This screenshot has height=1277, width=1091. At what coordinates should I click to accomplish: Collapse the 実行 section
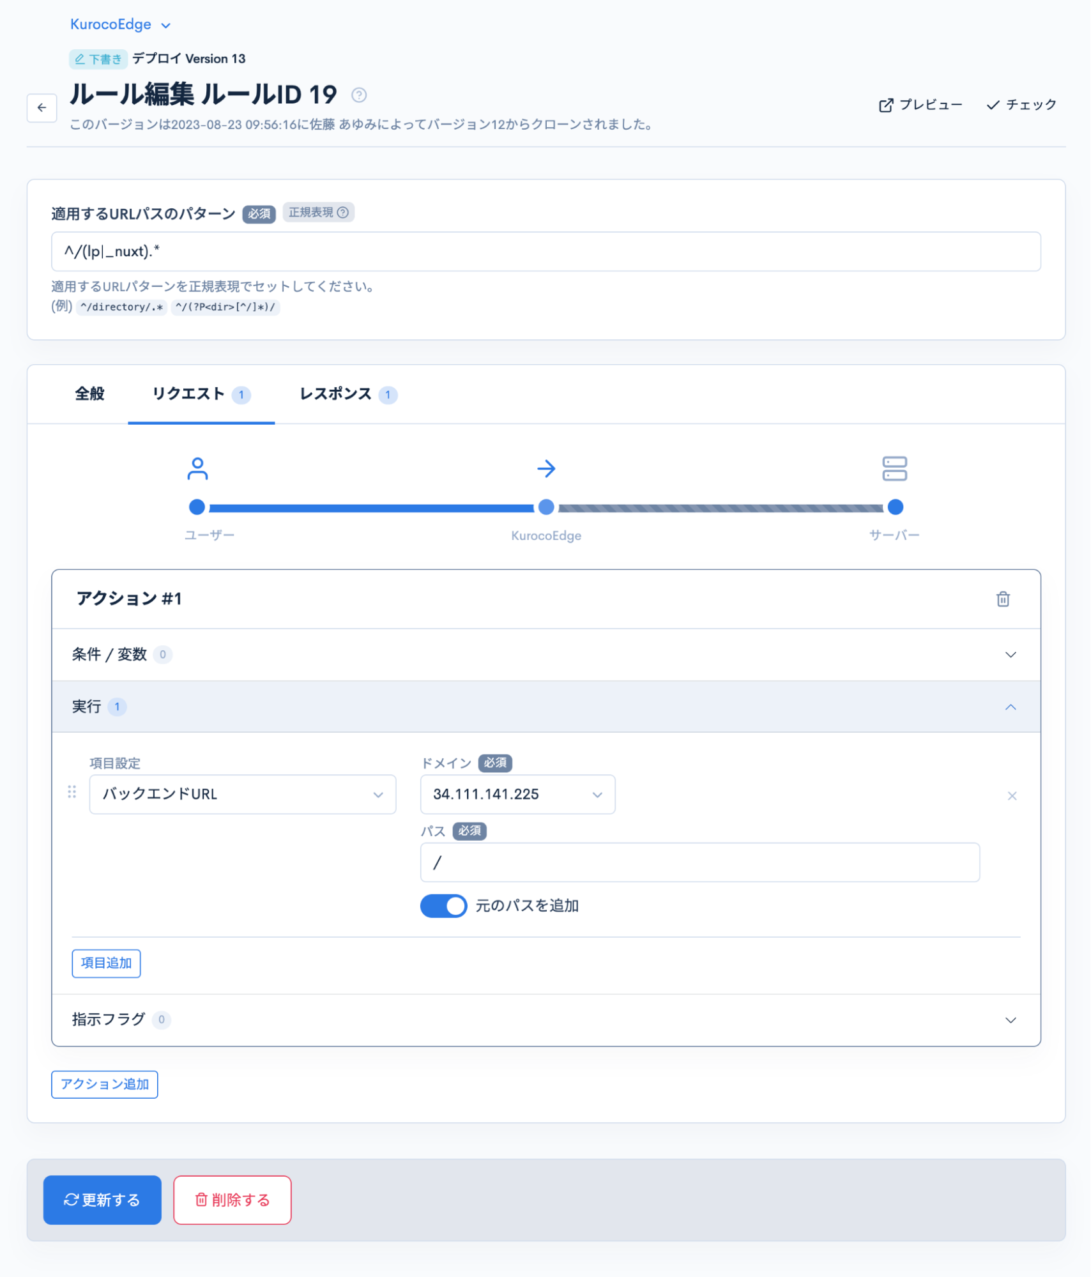(x=546, y=707)
